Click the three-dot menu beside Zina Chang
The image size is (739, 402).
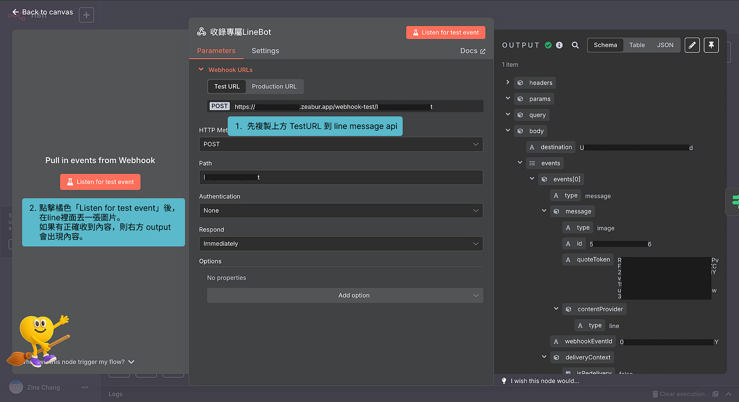click(x=85, y=387)
